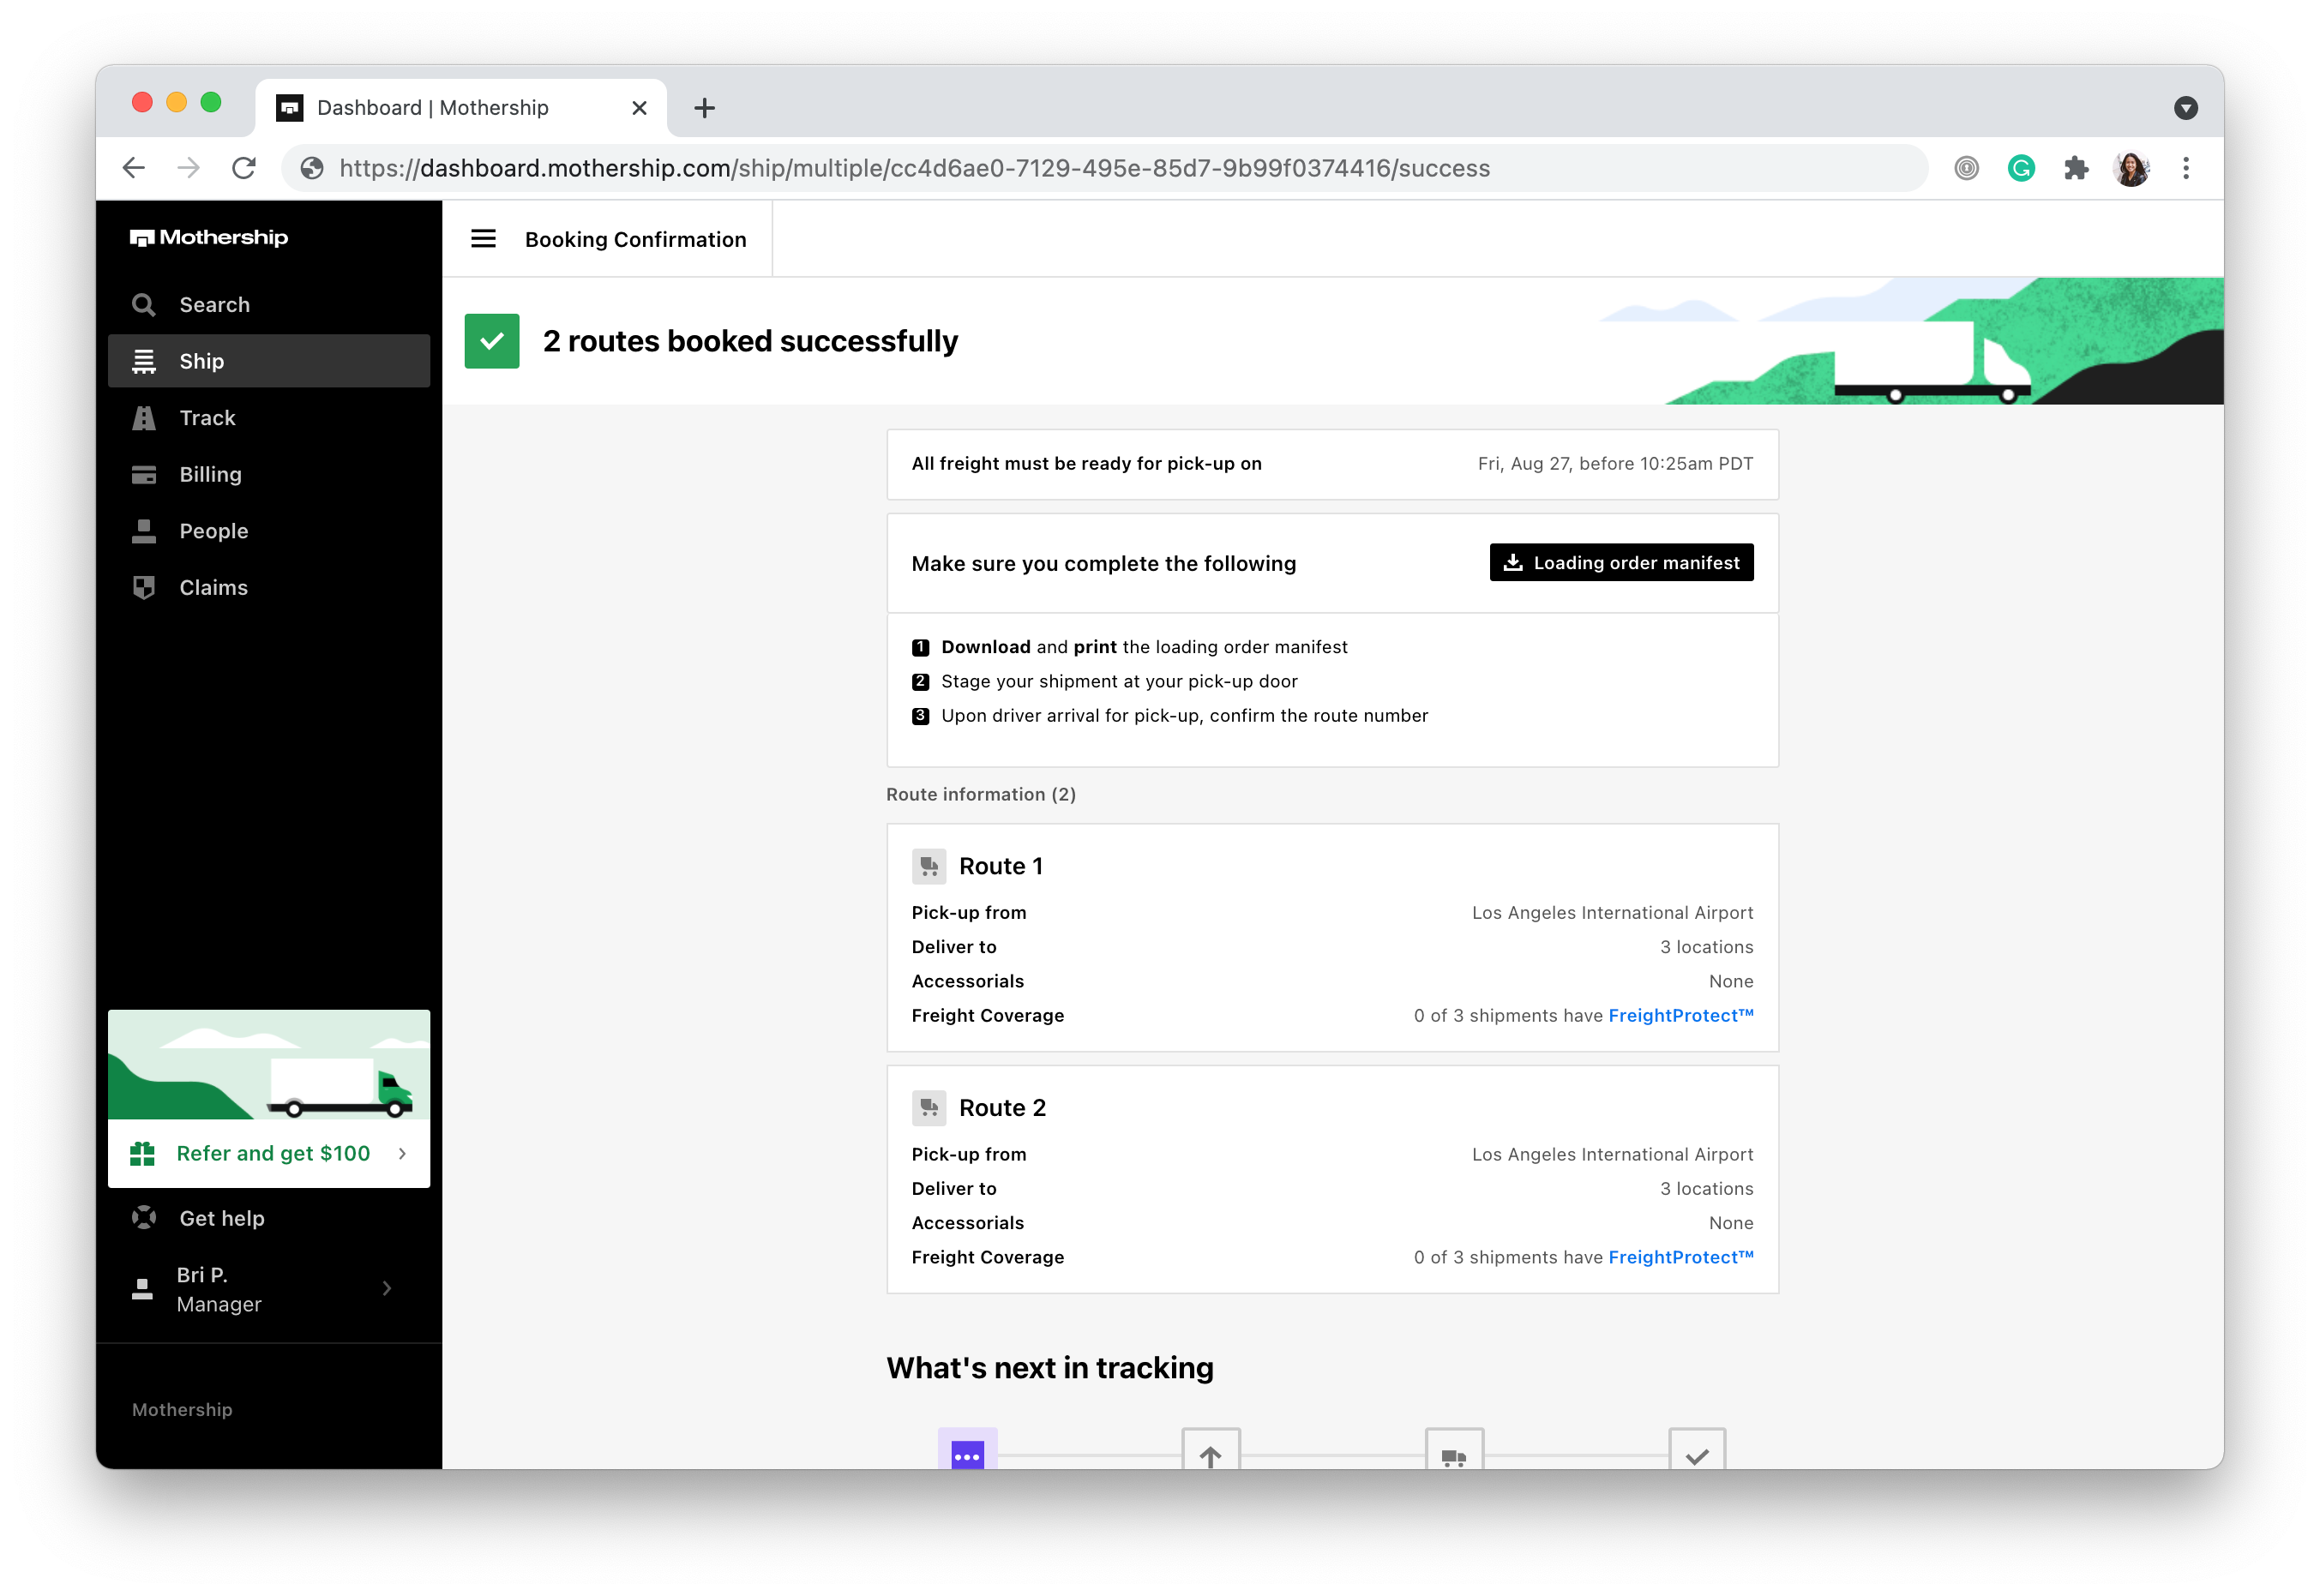2320x1596 pixels.
Task: Click the green success checkmark icon
Action: tap(492, 341)
